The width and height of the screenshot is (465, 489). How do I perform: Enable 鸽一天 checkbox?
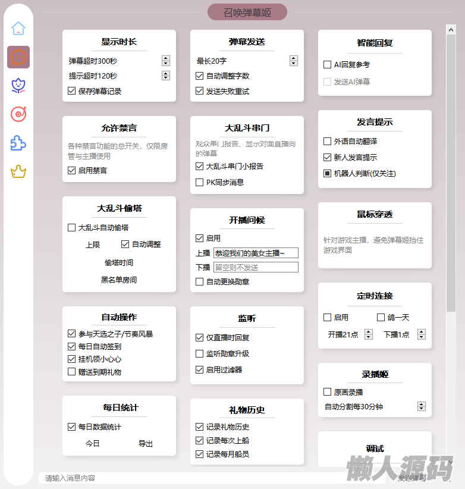coord(381,318)
